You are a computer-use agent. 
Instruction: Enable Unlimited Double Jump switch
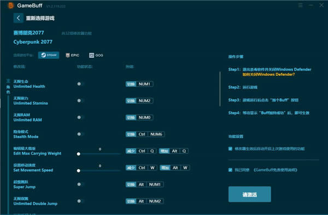[x=80, y=201]
